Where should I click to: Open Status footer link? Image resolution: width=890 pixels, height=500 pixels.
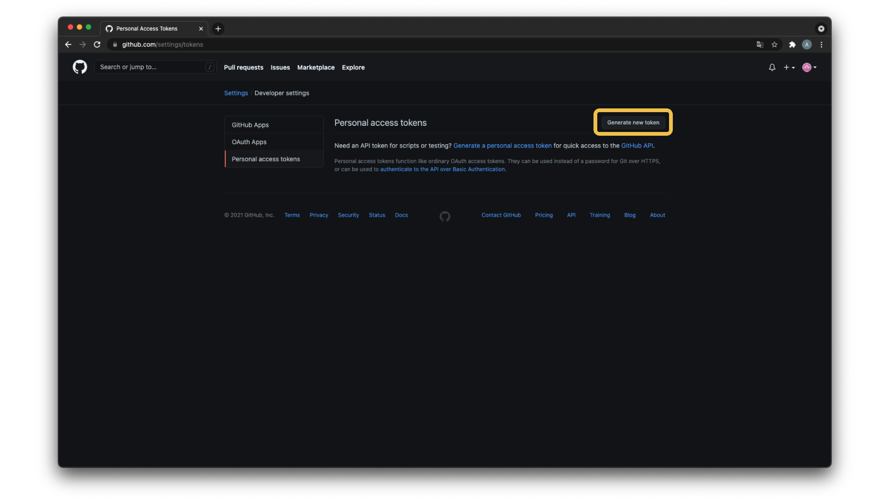(x=377, y=215)
